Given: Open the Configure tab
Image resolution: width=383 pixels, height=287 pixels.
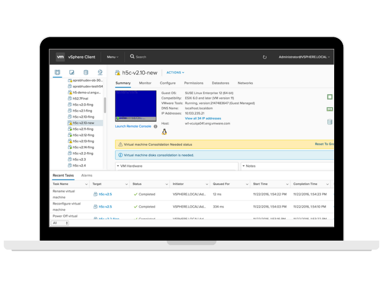Looking at the screenshot, I should (x=168, y=83).
